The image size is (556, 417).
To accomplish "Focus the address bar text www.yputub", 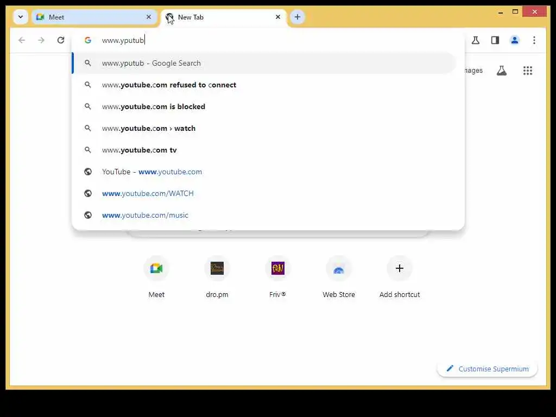I will pos(123,40).
